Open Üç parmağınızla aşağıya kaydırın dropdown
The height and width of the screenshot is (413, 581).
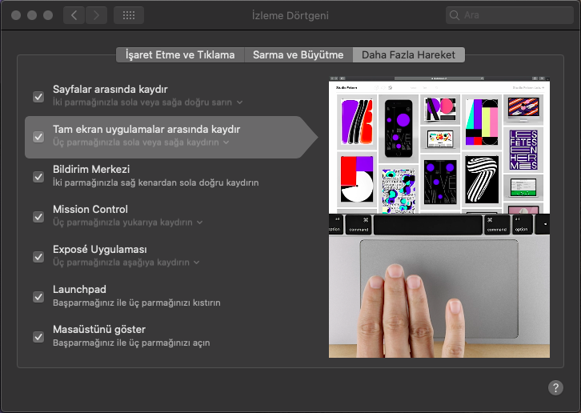click(x=196, y=263)
